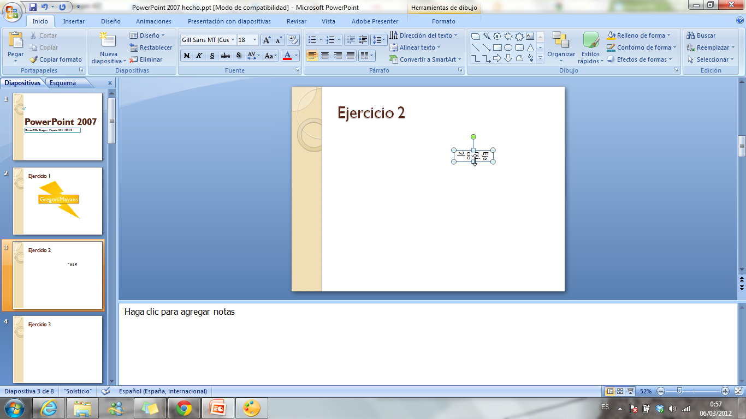Click Buscar find button
The image size is (746, 419).
(701, 35)
